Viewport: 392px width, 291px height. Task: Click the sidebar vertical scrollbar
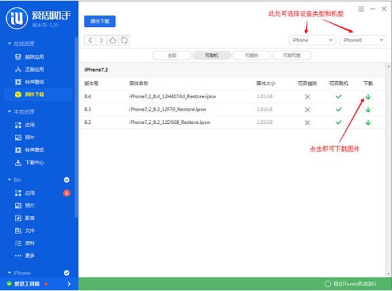(x=76, y=127)
